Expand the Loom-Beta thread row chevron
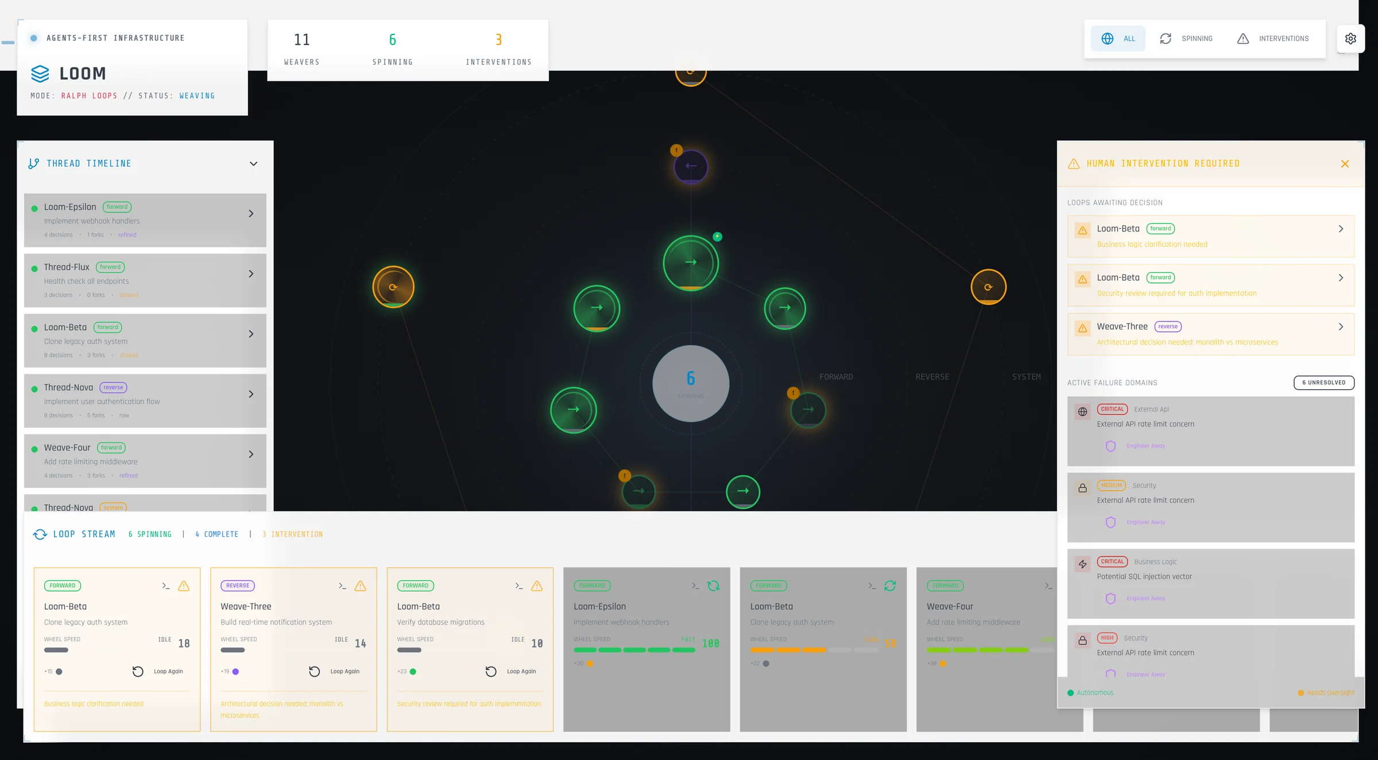The width and height of the screenshot is (1378, 760). 251,334
